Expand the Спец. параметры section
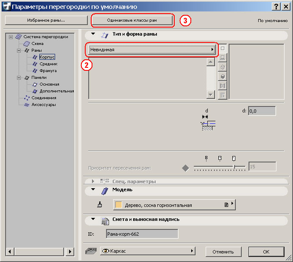 (x=93, y=181)
